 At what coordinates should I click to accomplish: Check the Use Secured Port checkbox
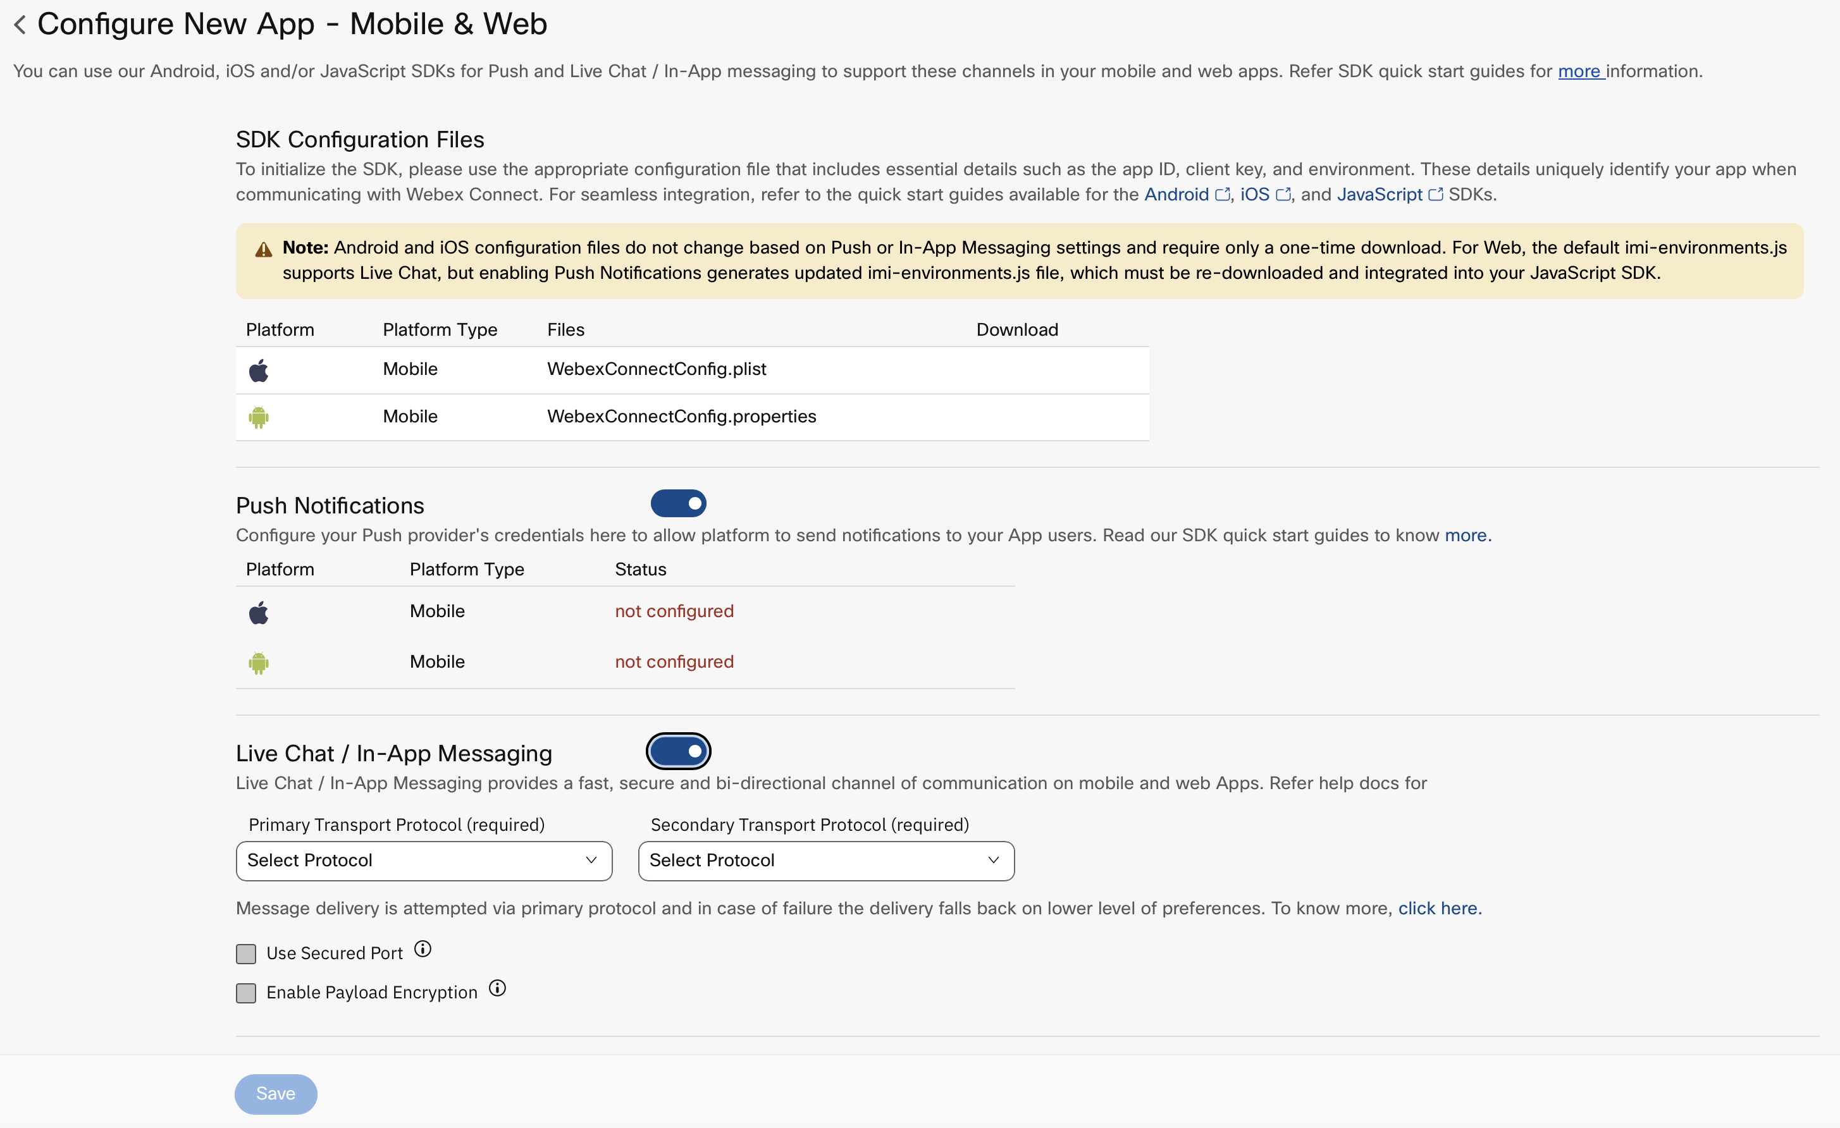click(x=245, y=953)
